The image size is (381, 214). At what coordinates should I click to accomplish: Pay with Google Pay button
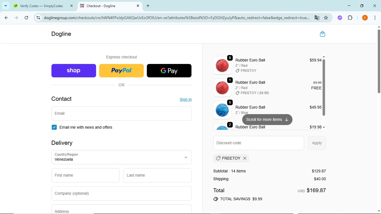click(x=169, y=71)
